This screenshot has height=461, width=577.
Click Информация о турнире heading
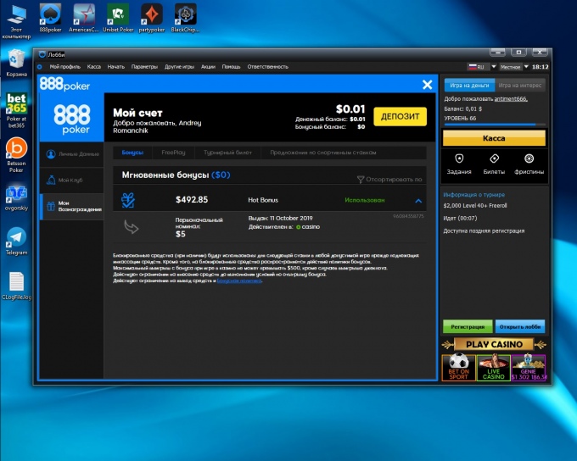(474, 195)
